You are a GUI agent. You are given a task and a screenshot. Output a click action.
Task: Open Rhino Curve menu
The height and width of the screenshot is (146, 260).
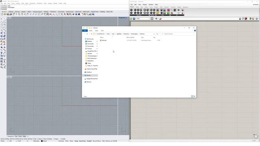pyautogui.click(x=13, y=3)
